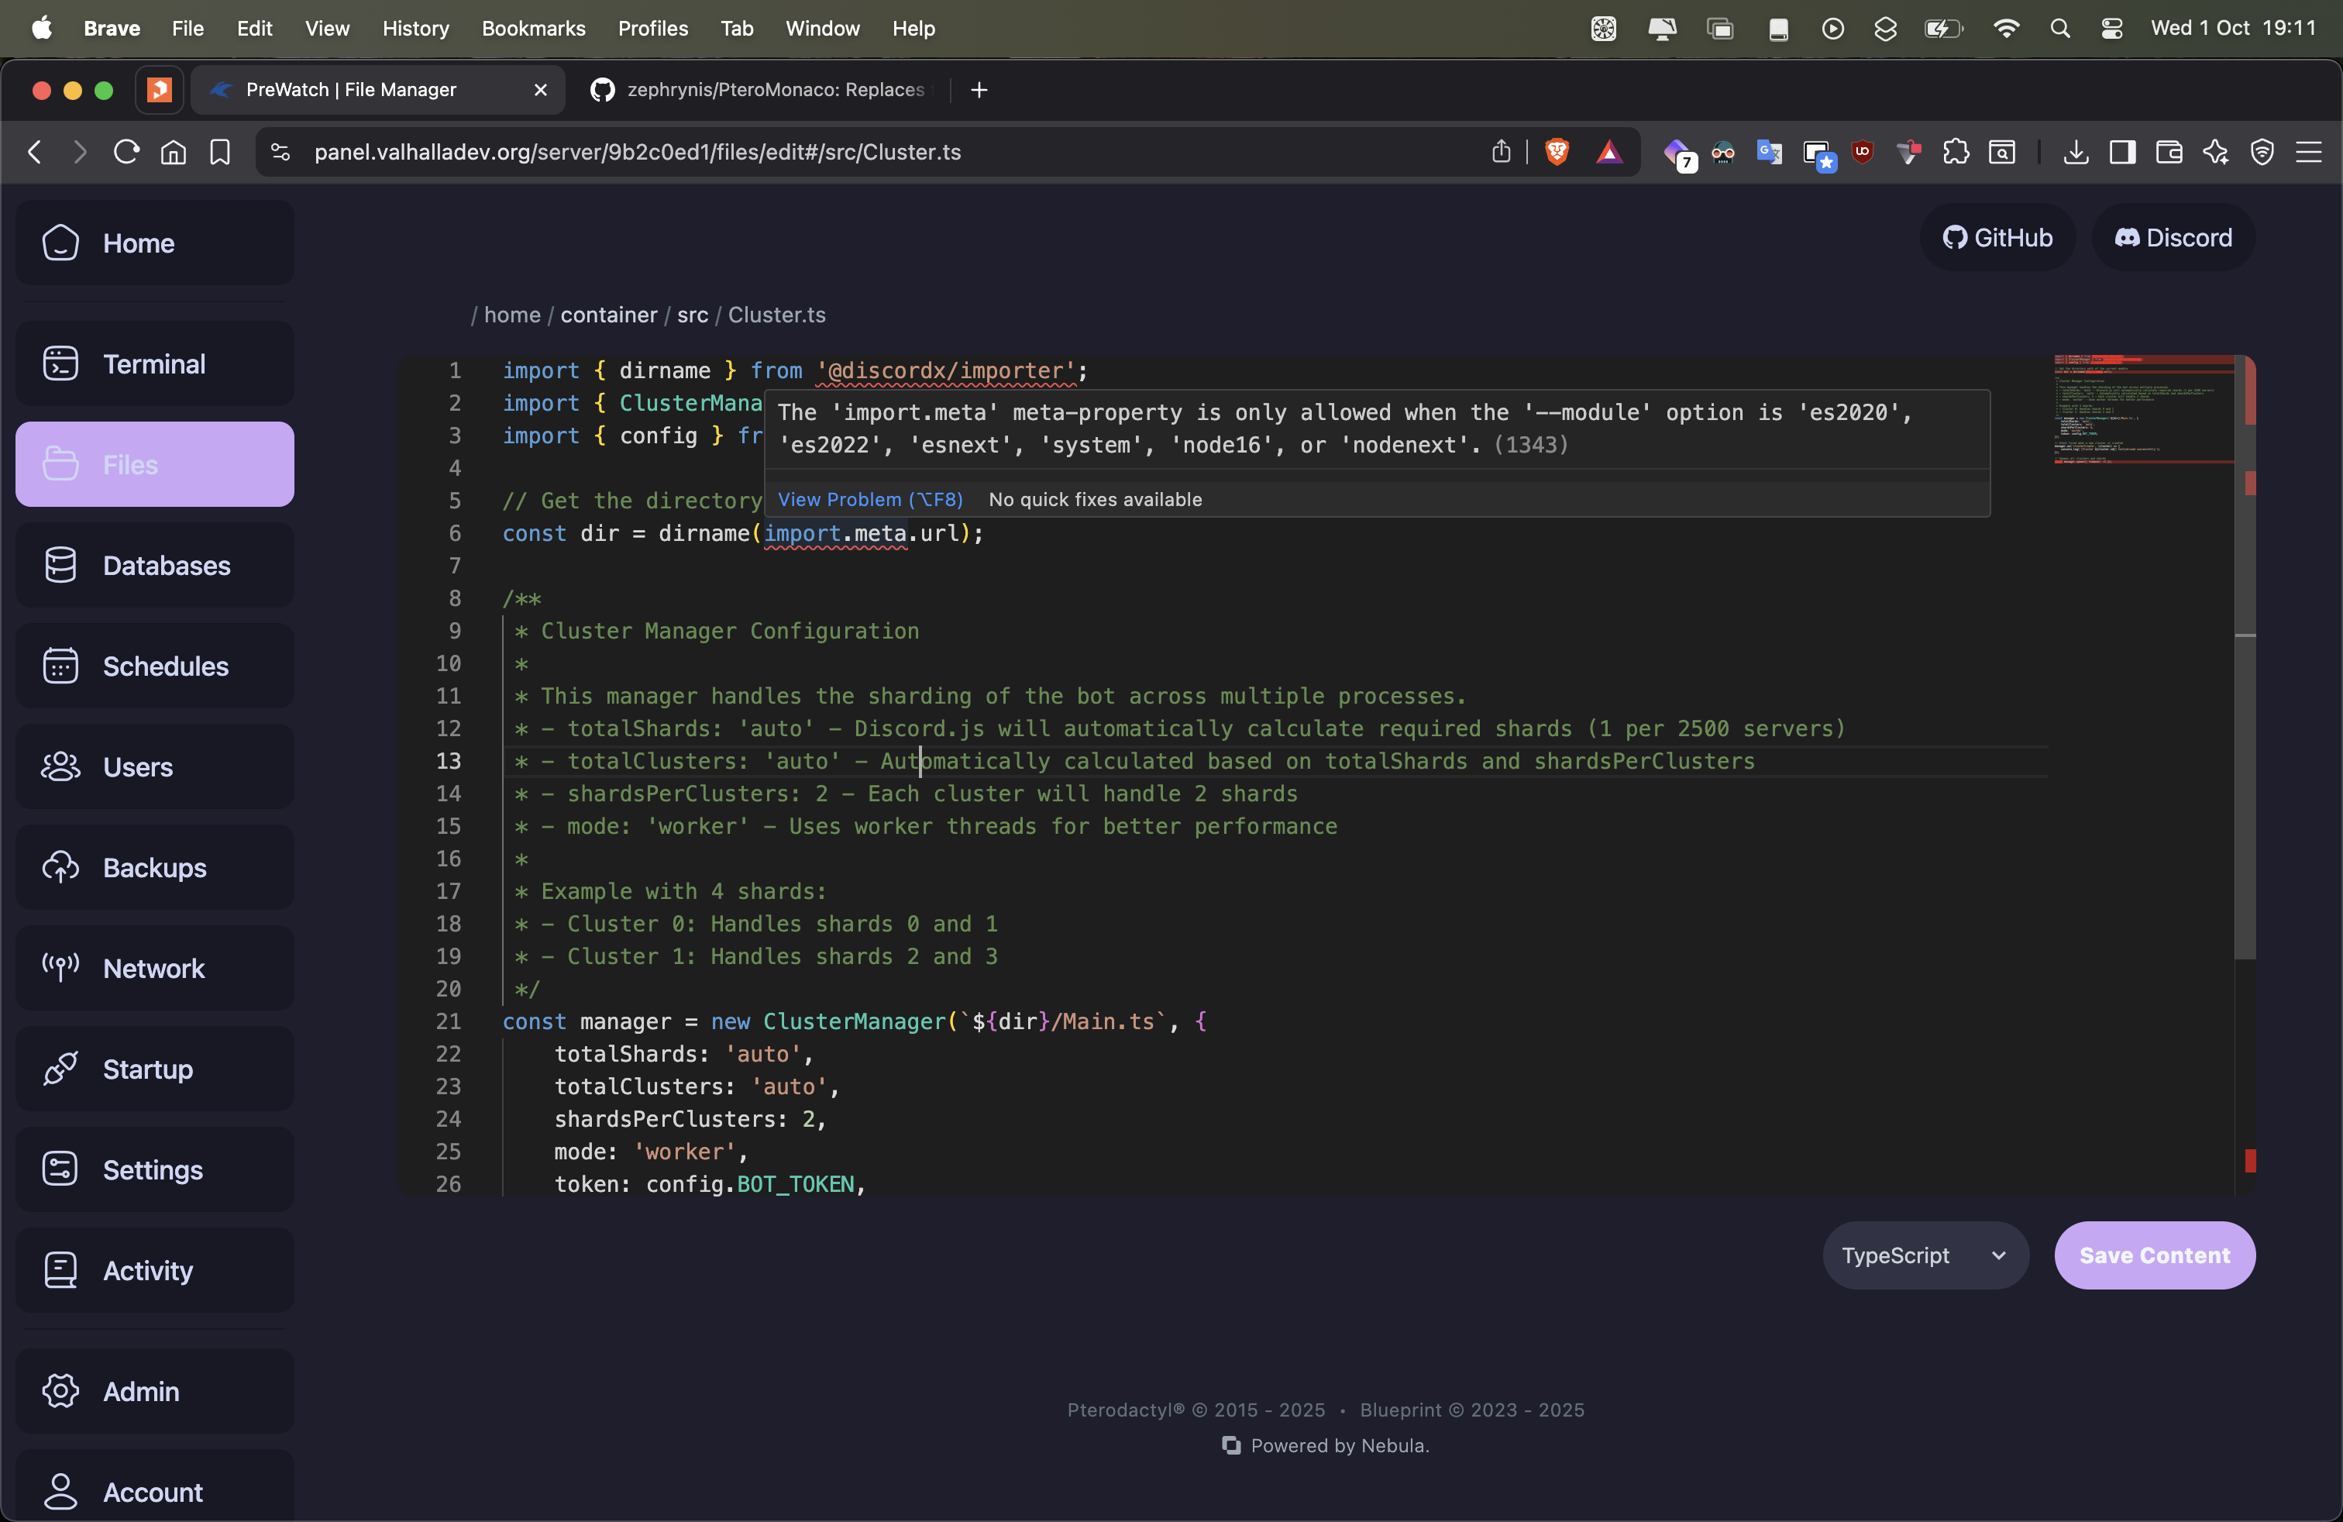Open the browser Extensions puzzle icon
Image resolution: width=2343 pixels, height=1522 pixels.
point(1955,152)
